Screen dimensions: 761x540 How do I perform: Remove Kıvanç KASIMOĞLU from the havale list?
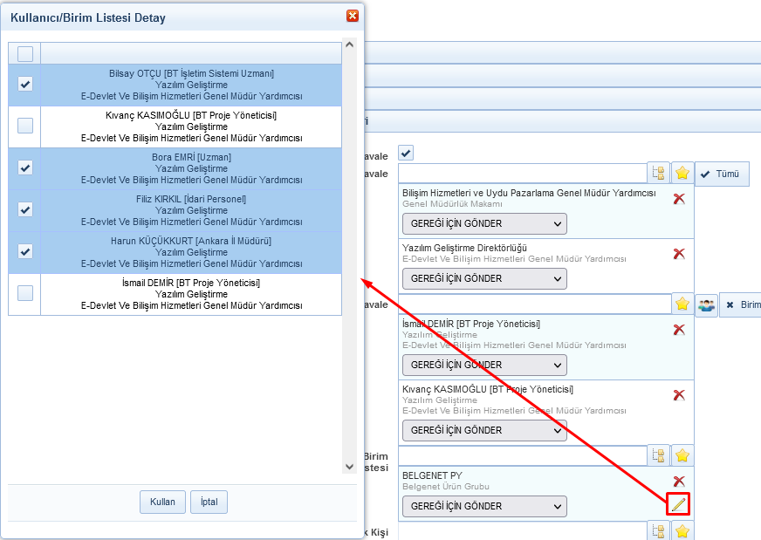click(x=679, y=395)
